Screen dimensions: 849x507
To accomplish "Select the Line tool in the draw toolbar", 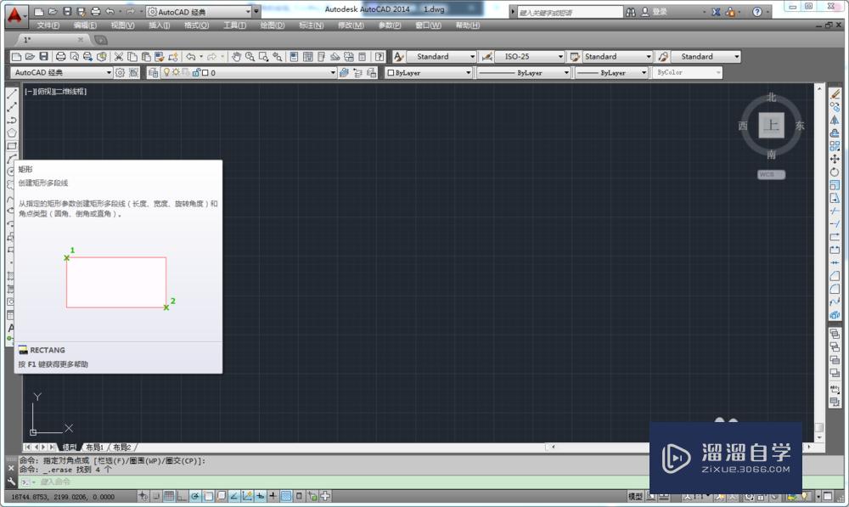I will click(x=11, y=93).
